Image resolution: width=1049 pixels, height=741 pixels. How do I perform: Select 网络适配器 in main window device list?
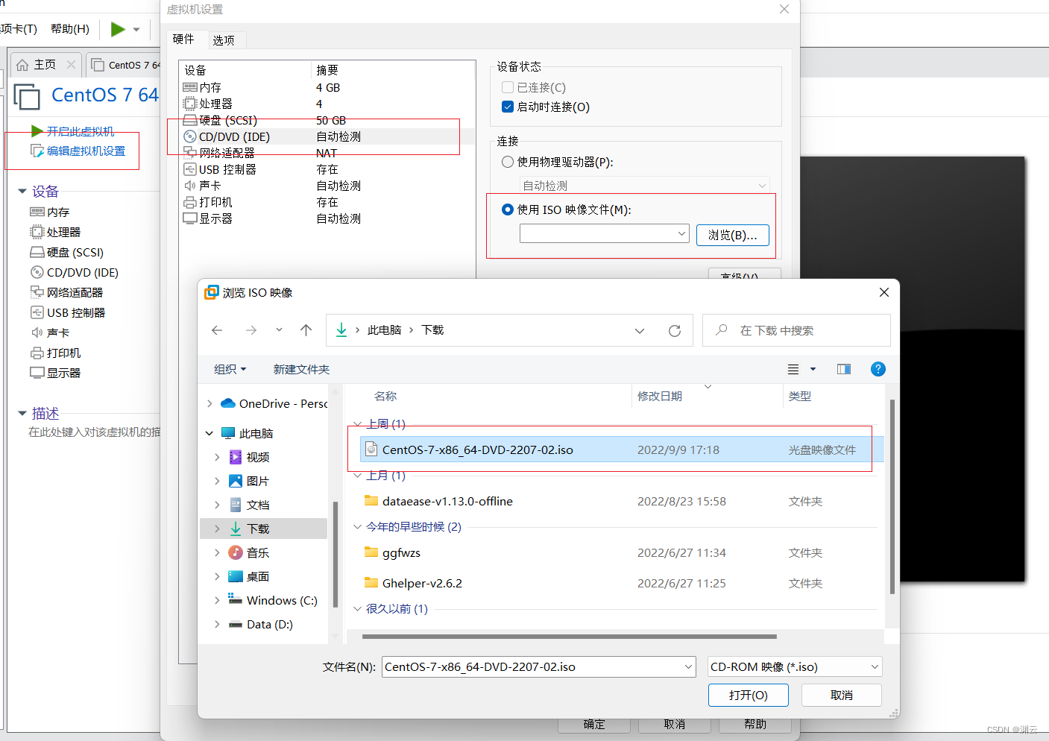point(66,292)
